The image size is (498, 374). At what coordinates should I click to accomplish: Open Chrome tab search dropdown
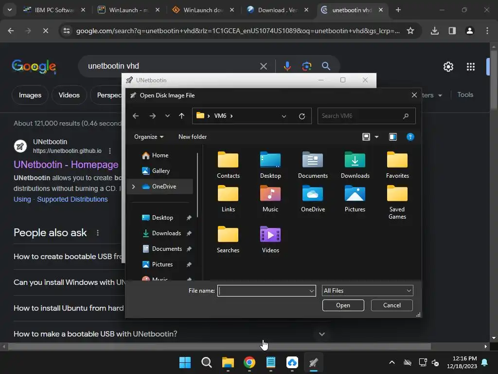click(x=10, y=10)
